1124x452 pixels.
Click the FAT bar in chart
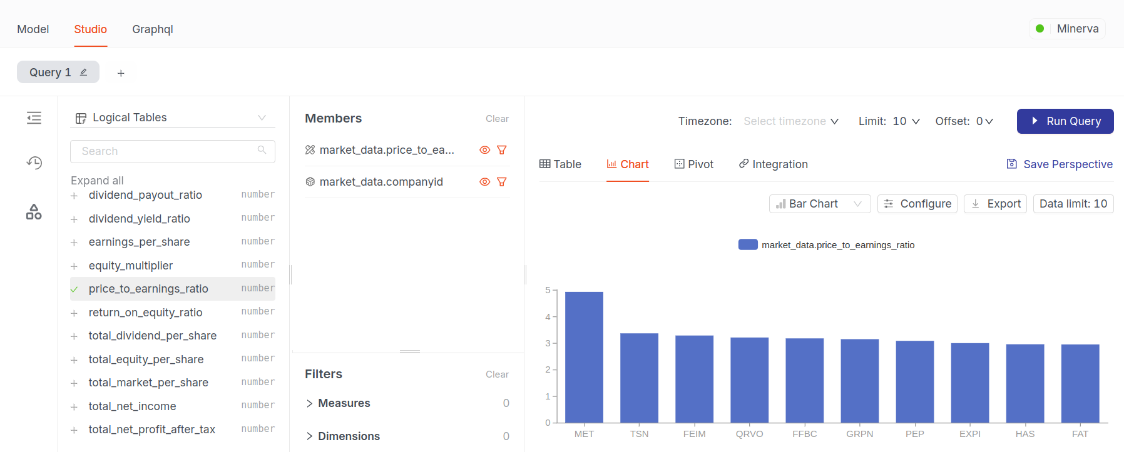click(1080, 384)
